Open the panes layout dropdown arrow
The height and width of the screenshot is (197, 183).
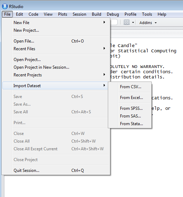[x=133, y=23]
